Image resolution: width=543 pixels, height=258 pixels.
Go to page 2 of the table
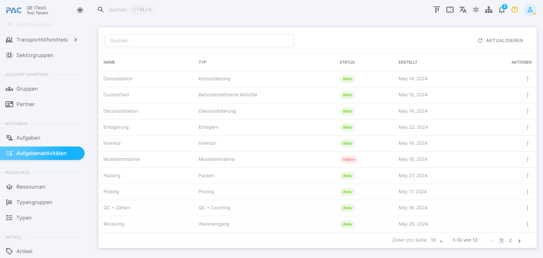tap(510, 241)
